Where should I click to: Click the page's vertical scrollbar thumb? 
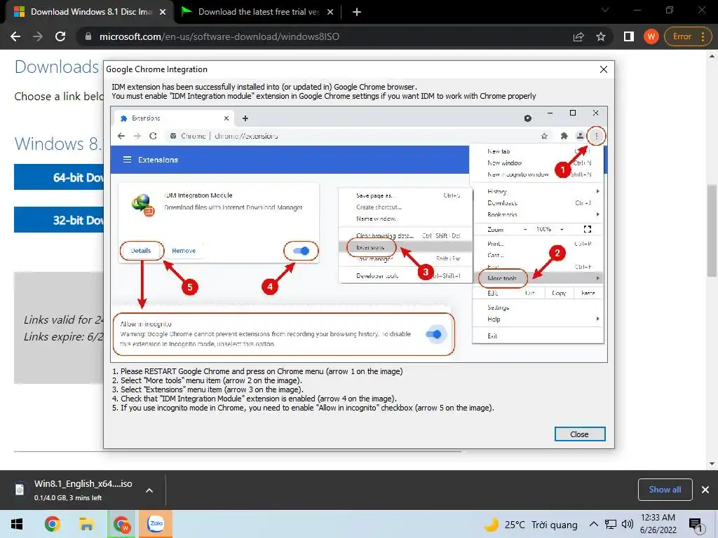coord(712,230)
